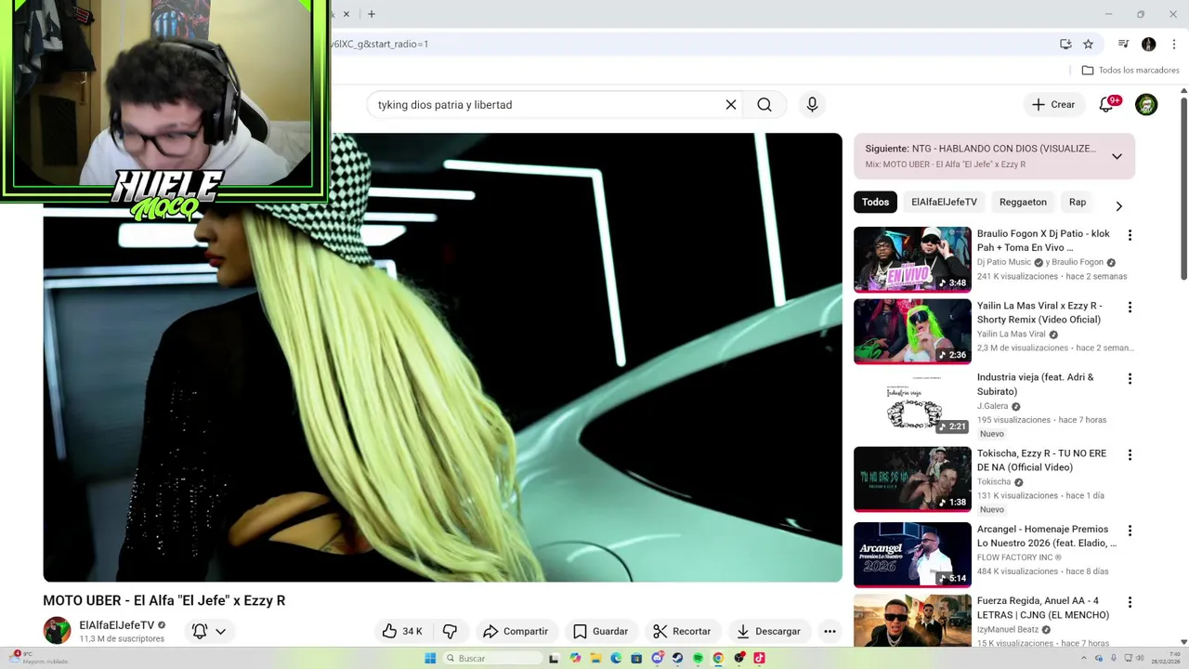Open Tokischa TU NO ERE DE NA thumbnail
This screenshot has width=1189, height=669.
pos(912,479)
